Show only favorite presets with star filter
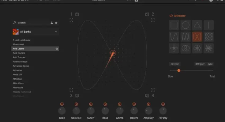 click(56, 23)
